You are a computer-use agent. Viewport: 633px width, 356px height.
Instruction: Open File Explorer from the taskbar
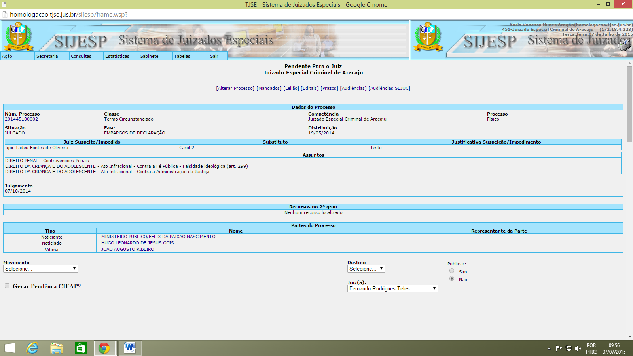pos(57,348)
